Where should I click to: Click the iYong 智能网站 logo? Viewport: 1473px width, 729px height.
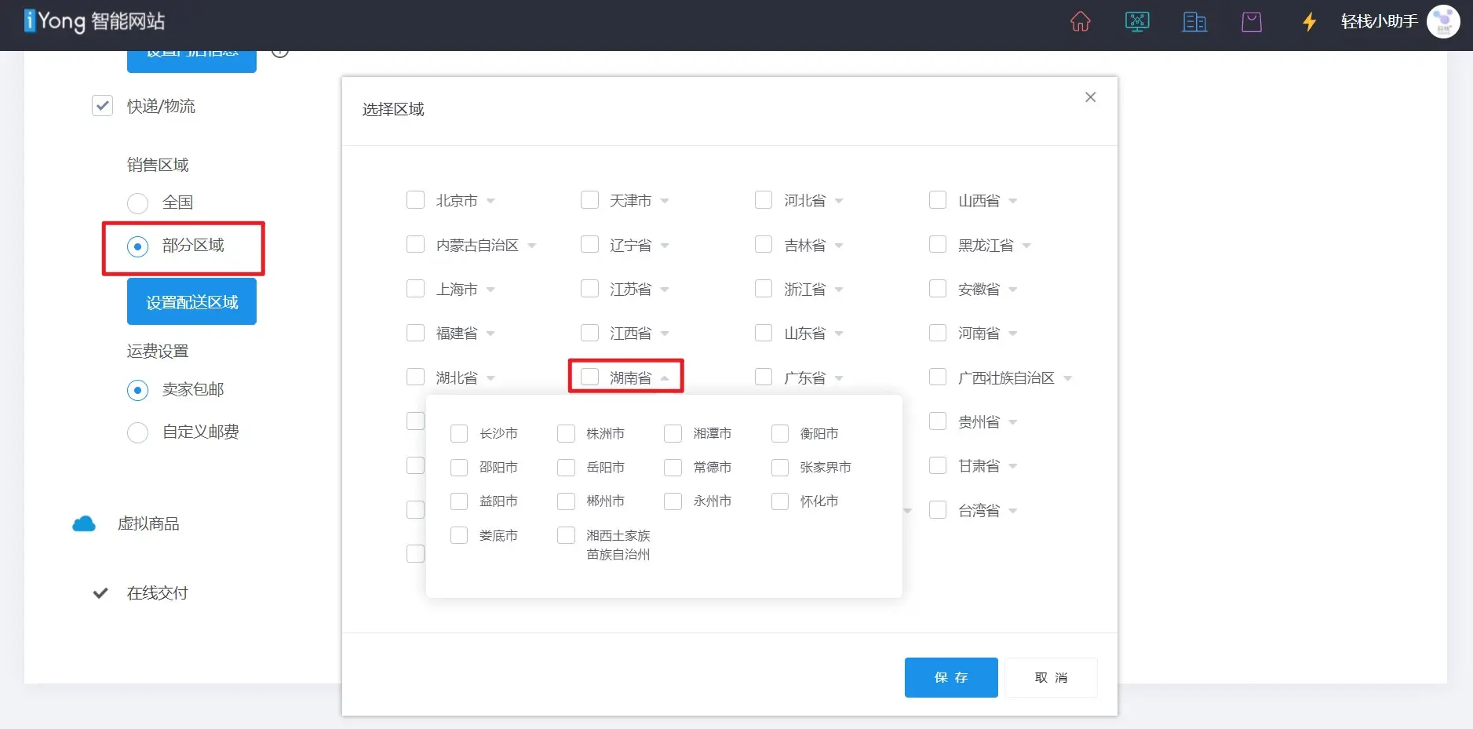tap(95, 21)
